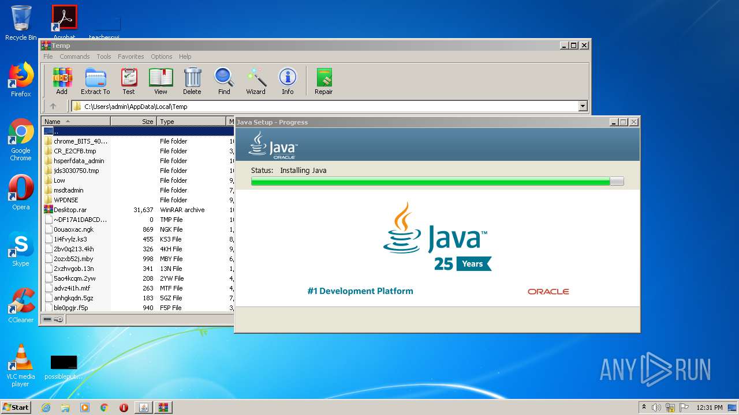Open Windows Media Player taskbar icon
The width and height of the screenshot is (739, 415).
coord(85,408)
